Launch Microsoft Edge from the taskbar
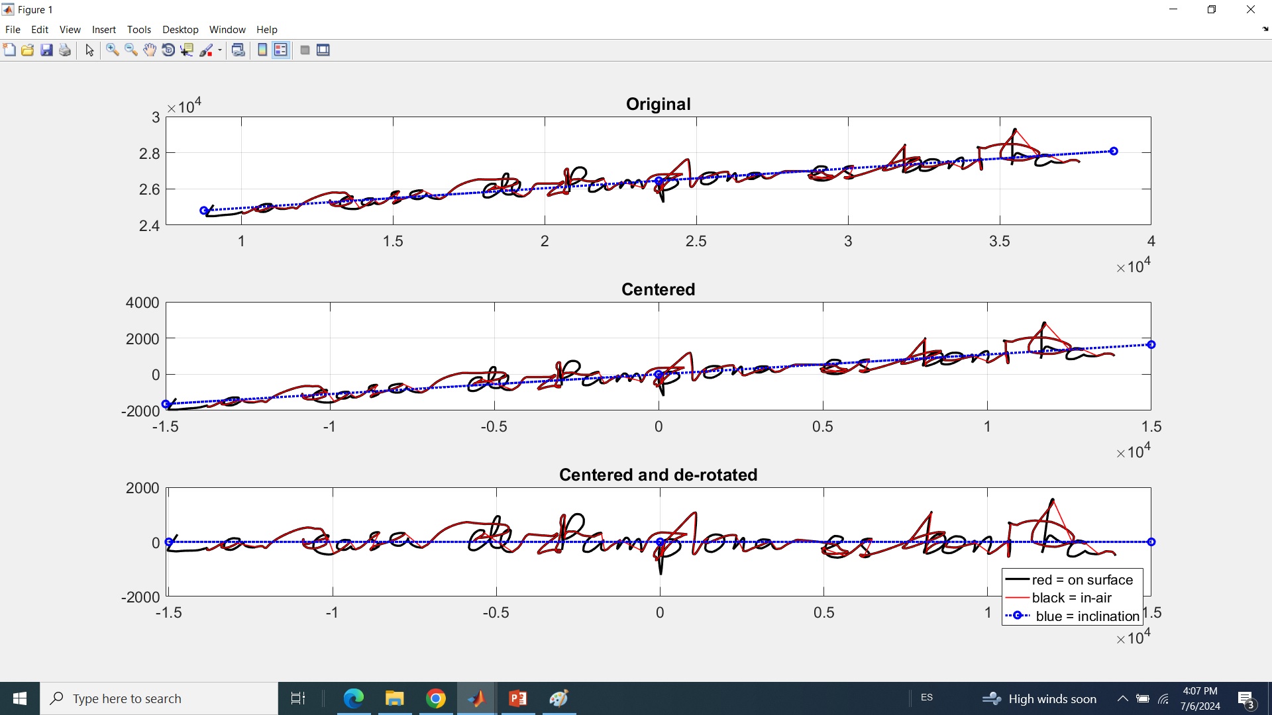 [354, 698]
